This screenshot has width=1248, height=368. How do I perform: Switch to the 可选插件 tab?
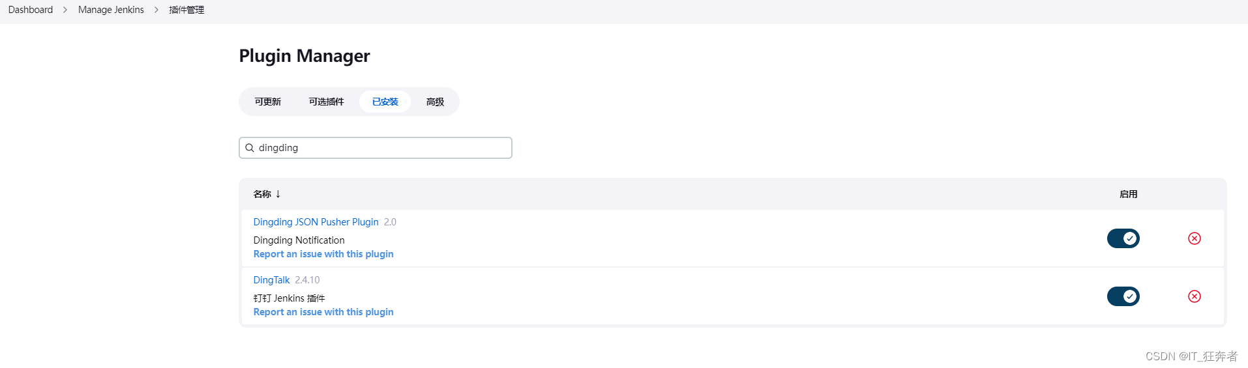326,102
